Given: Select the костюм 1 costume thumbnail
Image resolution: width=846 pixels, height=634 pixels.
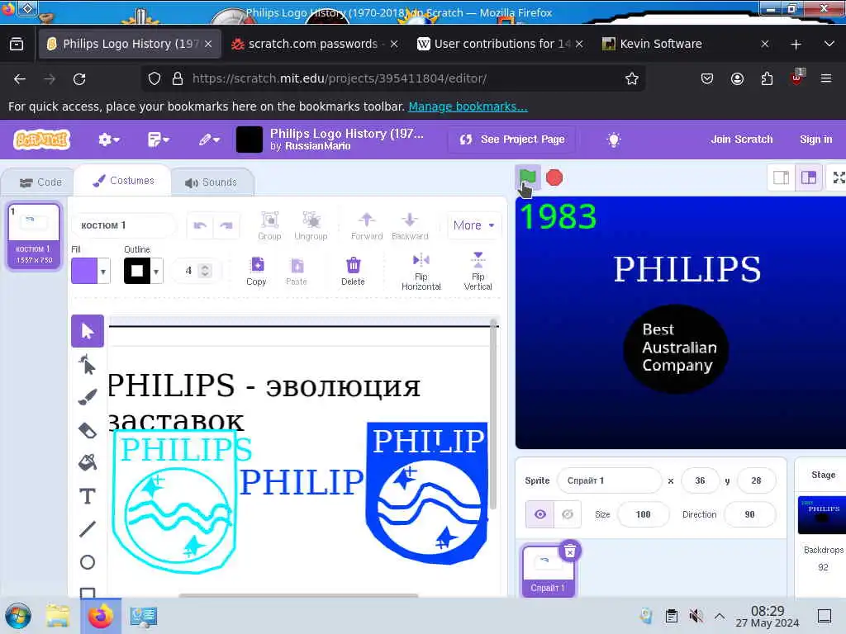Looking at the screenshot, I should tap(34, 235).
